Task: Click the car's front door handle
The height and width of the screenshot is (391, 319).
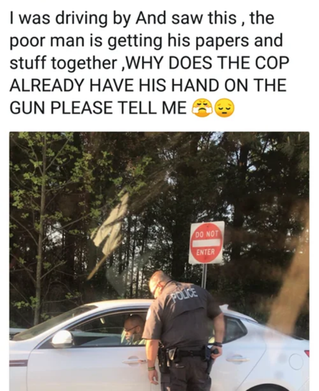Action: [x=134, y=360]
